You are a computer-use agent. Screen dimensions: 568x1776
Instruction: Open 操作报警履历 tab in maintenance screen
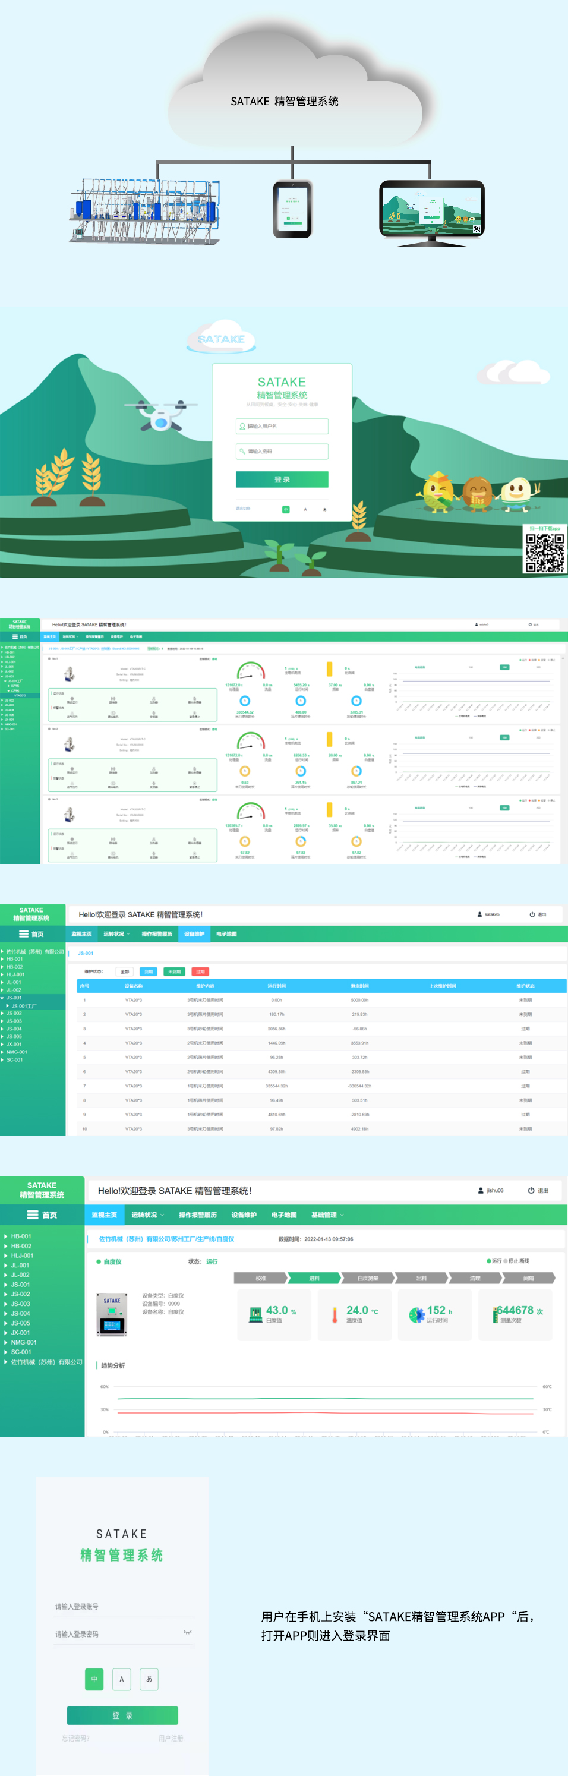tap(157, 934)
